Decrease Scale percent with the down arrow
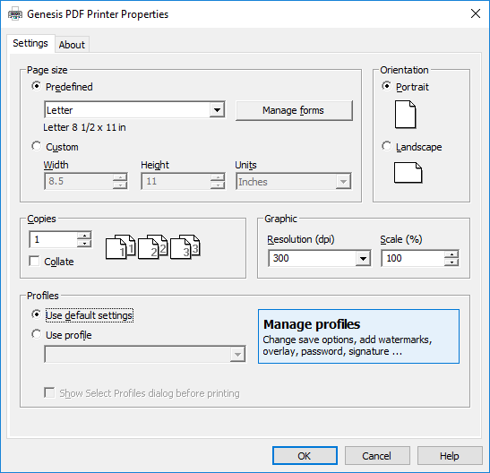Viewport: 490px width, 473px height. tap(451, 262)
